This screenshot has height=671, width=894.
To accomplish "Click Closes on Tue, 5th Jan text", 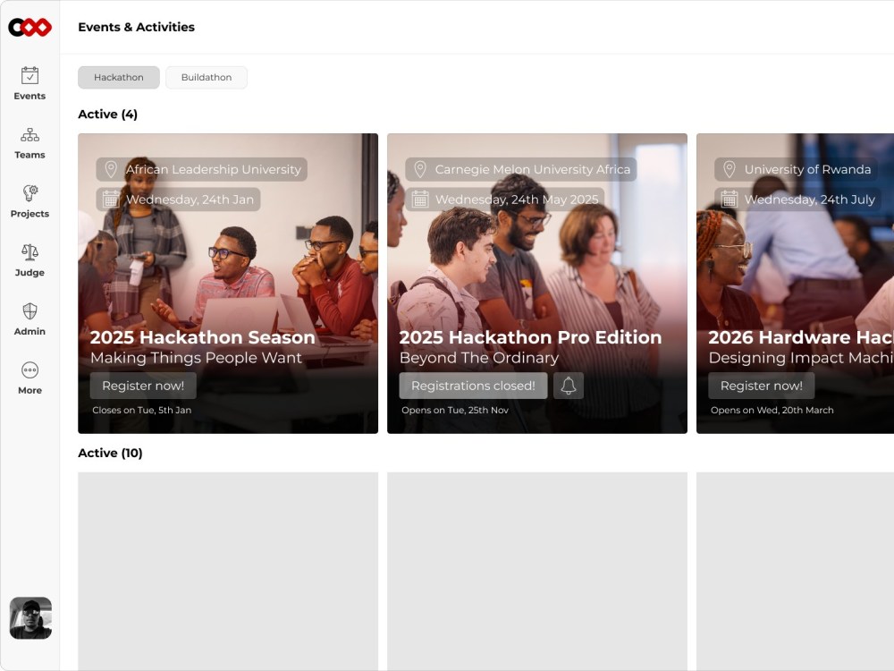I will pyautogui.click(x=141, y=411).
